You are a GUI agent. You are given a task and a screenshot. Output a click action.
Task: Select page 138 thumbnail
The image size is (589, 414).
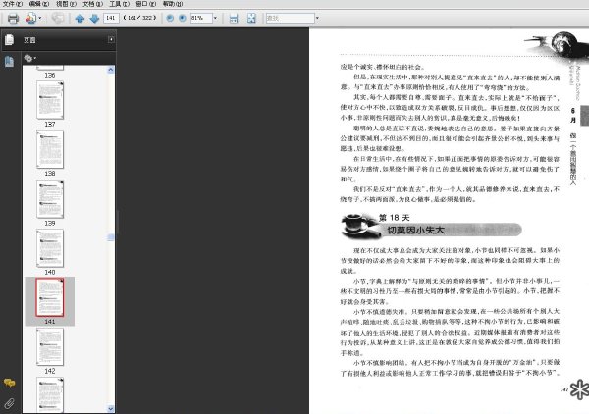click(x=50, y=150)
